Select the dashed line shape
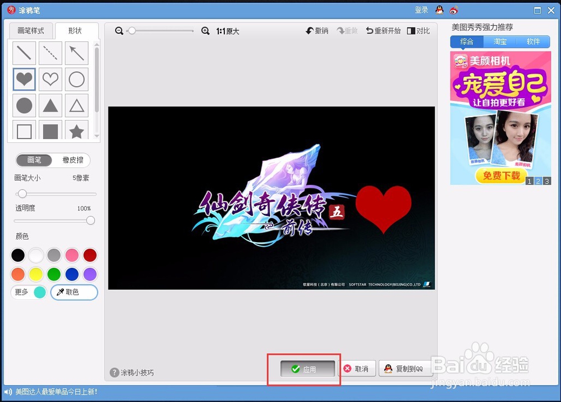 [50, 53]
